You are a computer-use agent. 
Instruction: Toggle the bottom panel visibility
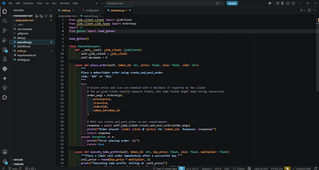[x=288, y=3]
